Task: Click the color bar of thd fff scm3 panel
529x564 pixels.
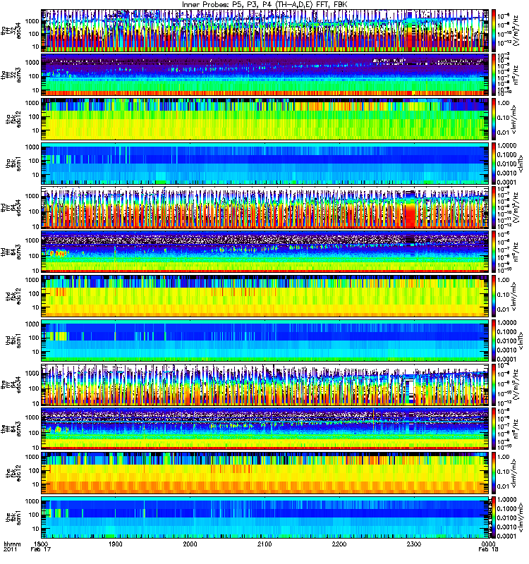Action: [494, 252]
